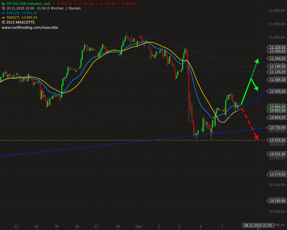Select the 10.855,94 price level tag
Viewport: 287px width, 230px height.
click(277, 111)
